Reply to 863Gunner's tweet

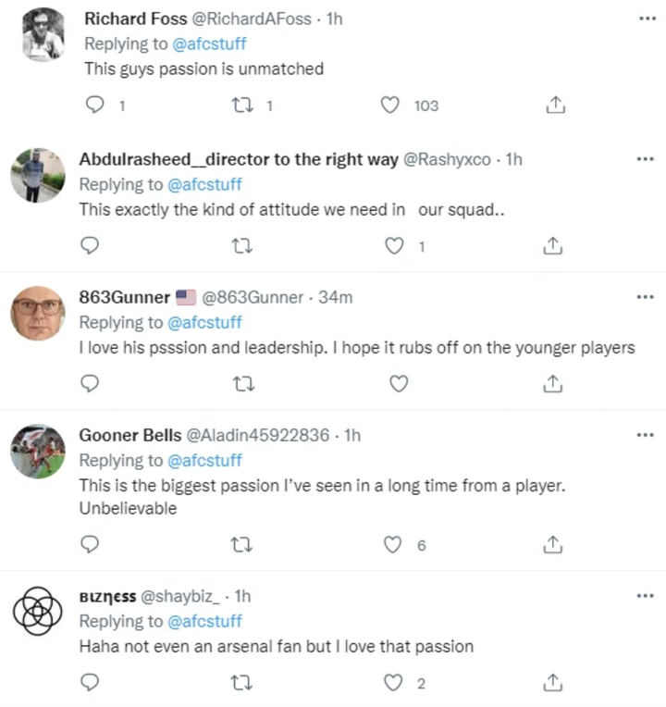[x=90, y=383]
